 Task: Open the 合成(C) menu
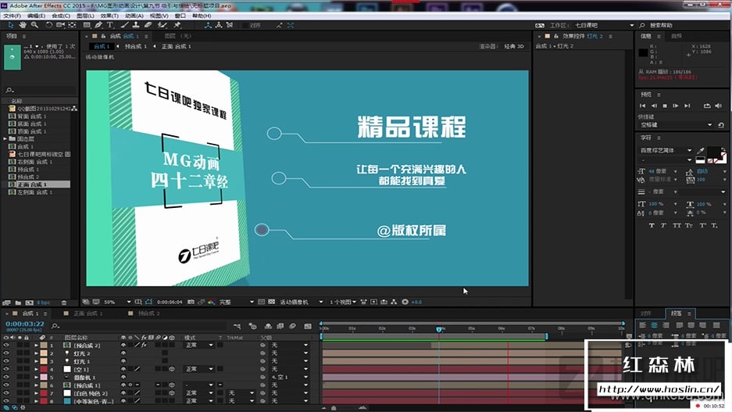click(61, 16)
